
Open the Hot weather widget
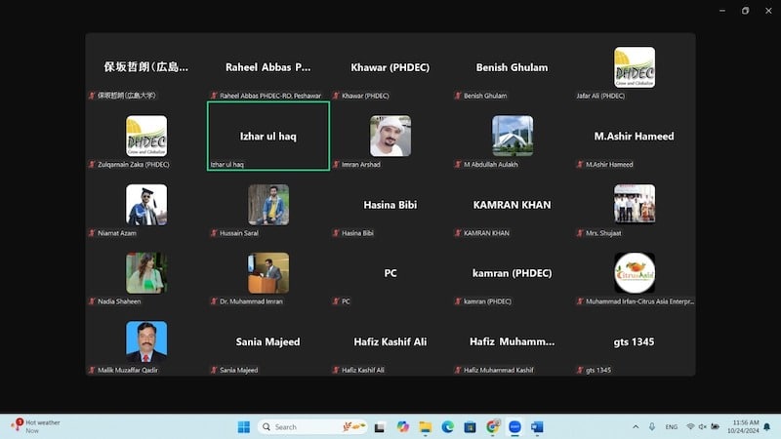click(x=37, y=426)
